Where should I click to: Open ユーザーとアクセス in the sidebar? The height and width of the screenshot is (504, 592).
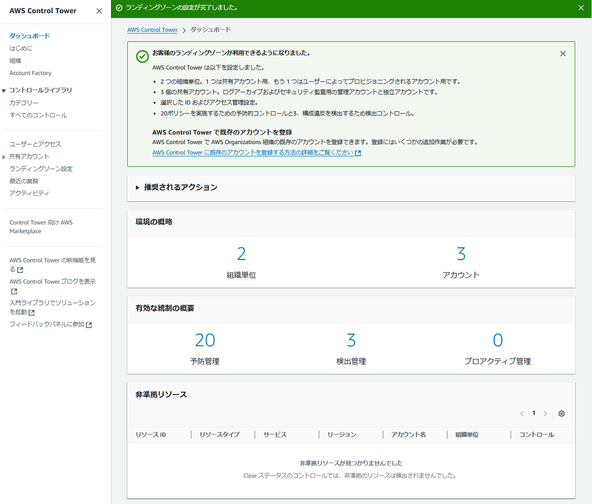(x=35, y=144)
